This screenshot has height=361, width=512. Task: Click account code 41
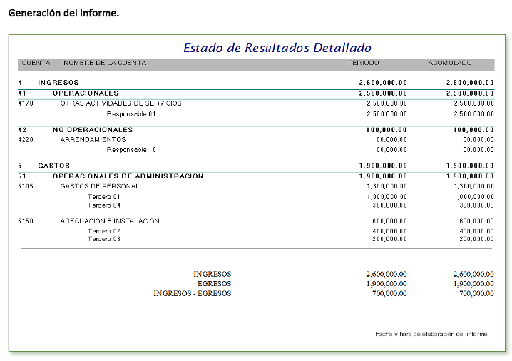point(22,93)
